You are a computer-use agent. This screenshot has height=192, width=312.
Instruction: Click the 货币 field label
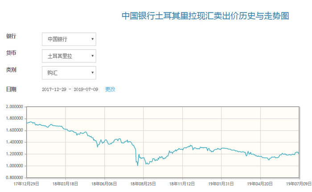(x=12, y=53)
